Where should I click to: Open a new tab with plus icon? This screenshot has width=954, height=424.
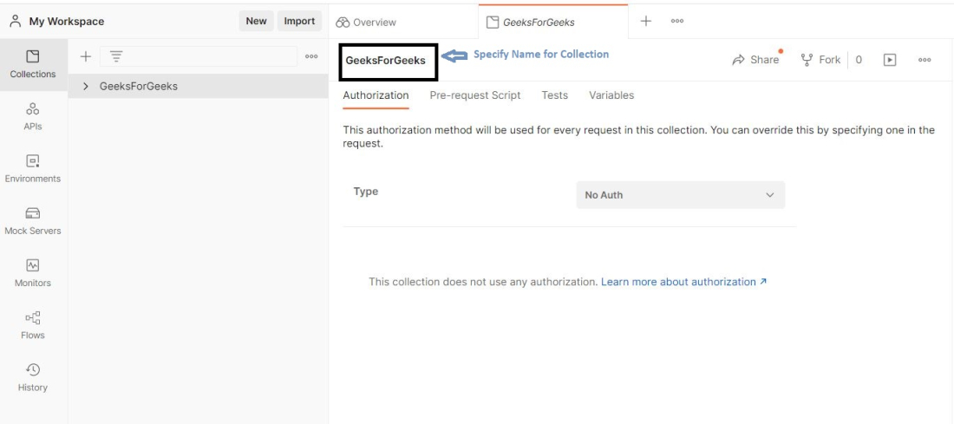tap(645, 22)
